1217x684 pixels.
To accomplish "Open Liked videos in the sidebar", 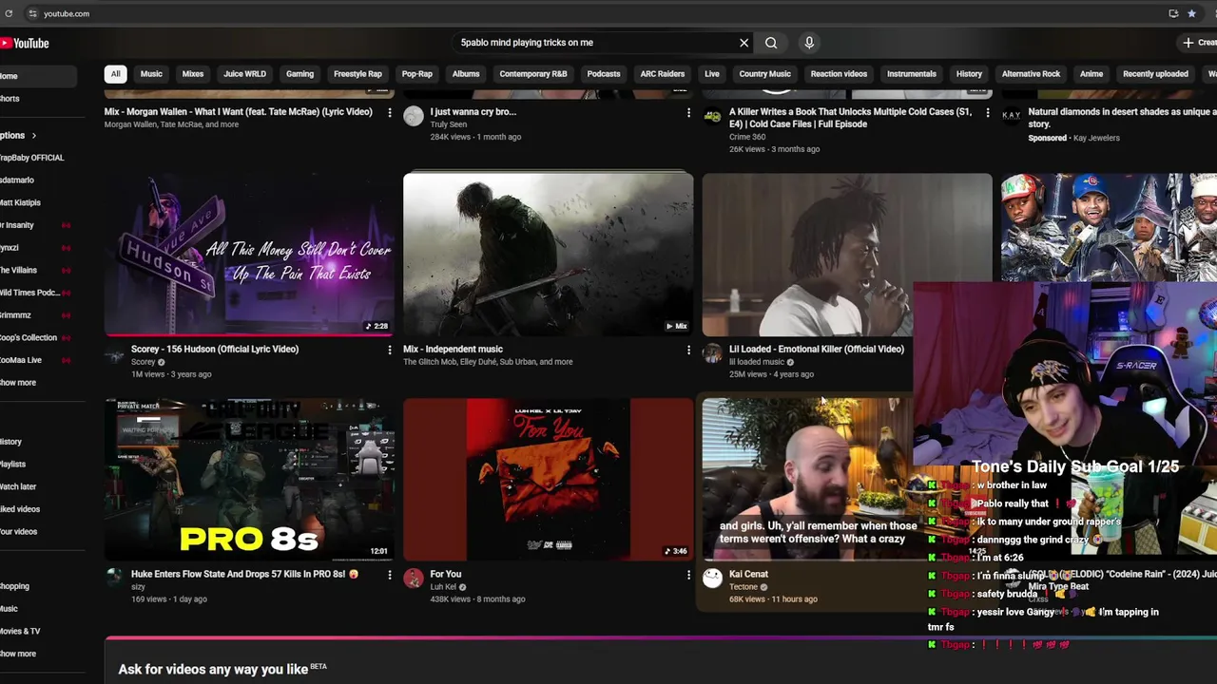I will point(20,509).
